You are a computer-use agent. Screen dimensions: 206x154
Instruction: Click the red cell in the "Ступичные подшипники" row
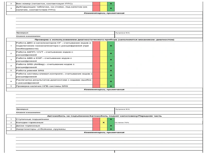pos(96,119)
